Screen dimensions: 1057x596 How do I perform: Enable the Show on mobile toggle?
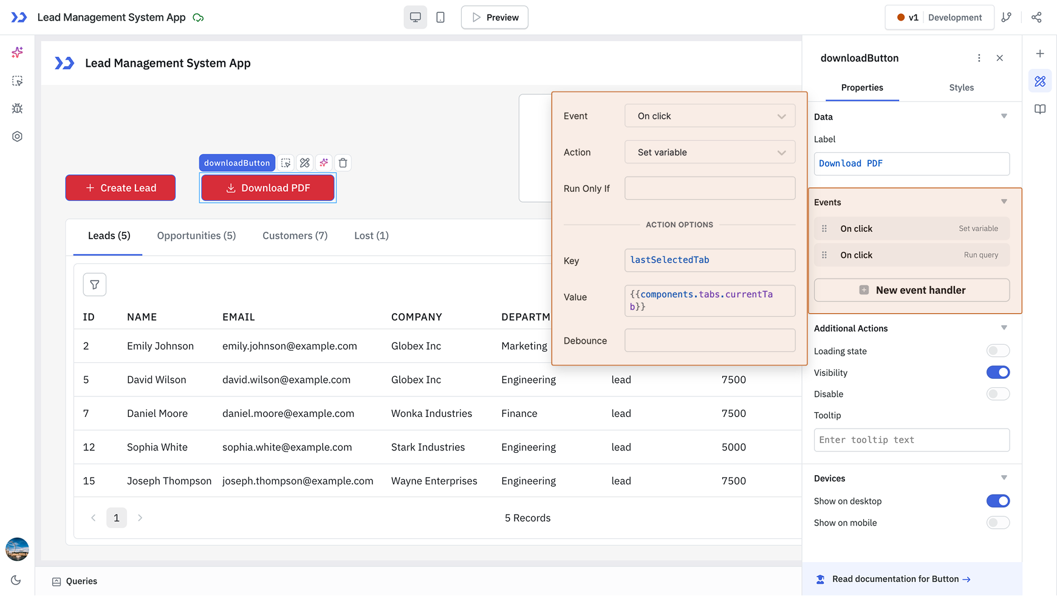998,523
